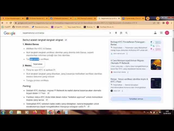The height and width of the screenshot is (131, 174).
Task: Submit search with magnifier icon
Action: coord(126,33)
